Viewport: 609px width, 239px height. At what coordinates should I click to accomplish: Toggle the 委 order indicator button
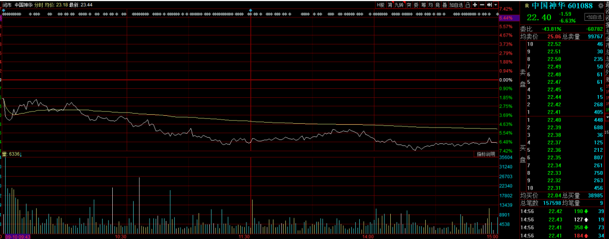(x=416, y=5)
